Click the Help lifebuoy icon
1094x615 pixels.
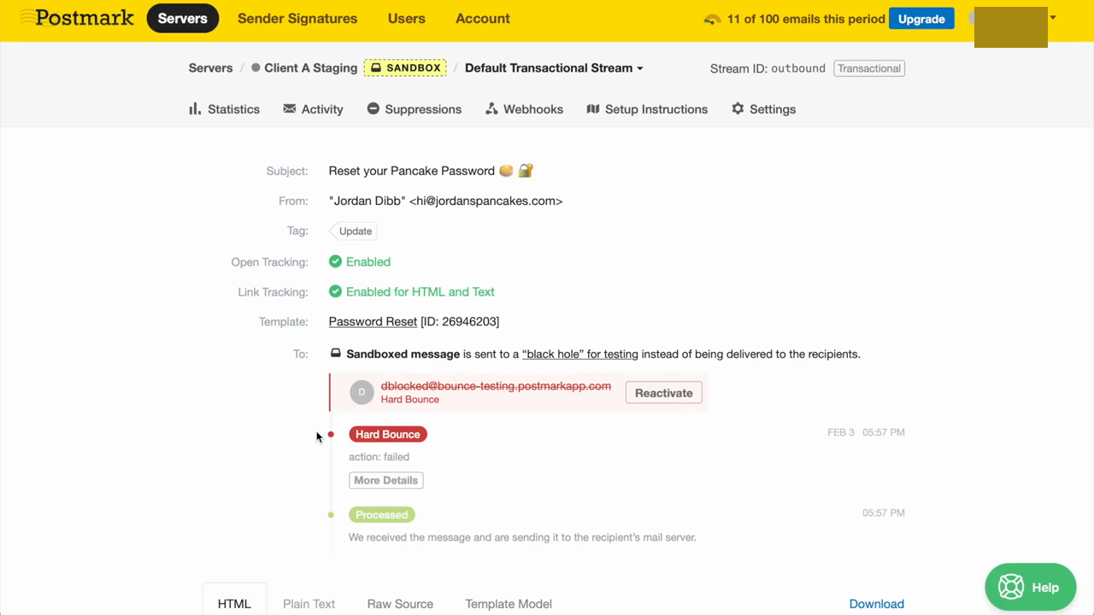coord(1011,587)
